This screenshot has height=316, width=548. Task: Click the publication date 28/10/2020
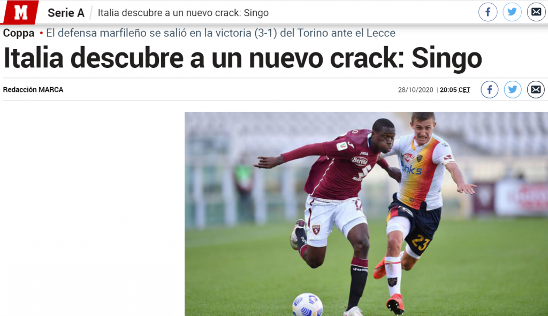click(415, 90)
